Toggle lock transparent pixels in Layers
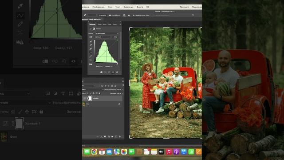284x160 pixels. [87, 93]
